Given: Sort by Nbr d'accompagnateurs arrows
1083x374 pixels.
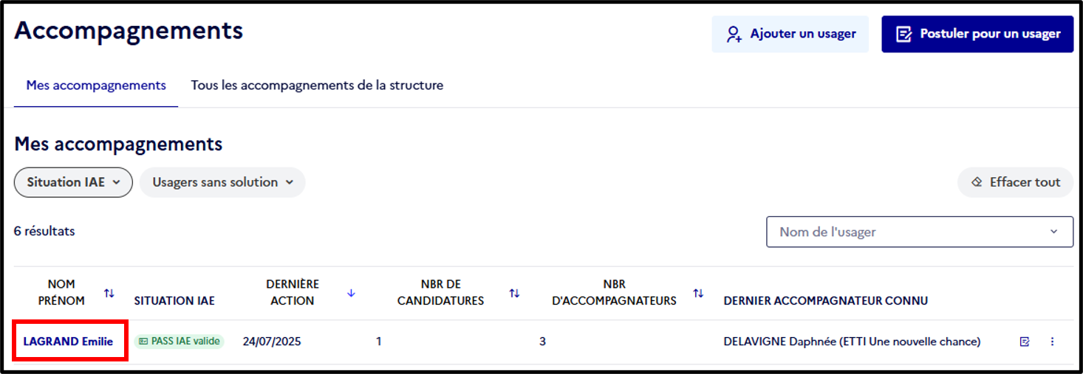Looking at the screenshot, I should click(x=698, y=293).
